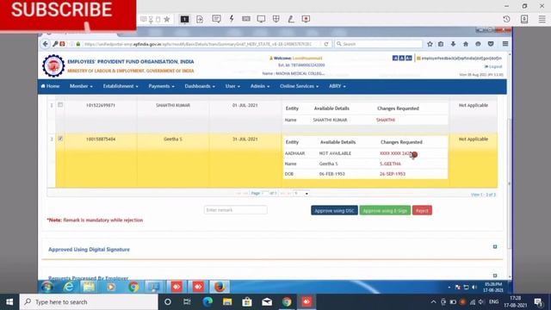The height and width of the screenshot is (310, 551).
Task: Open Task View on the taskbar
Action: click(x=187, y=302)
